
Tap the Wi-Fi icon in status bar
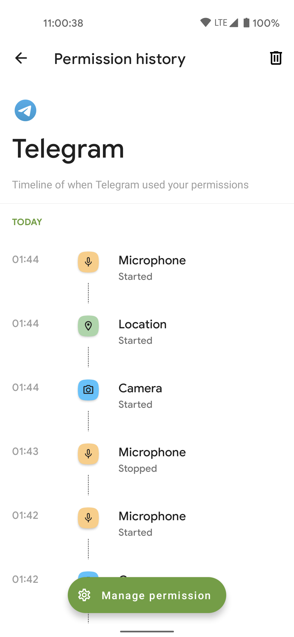point(206,23)
